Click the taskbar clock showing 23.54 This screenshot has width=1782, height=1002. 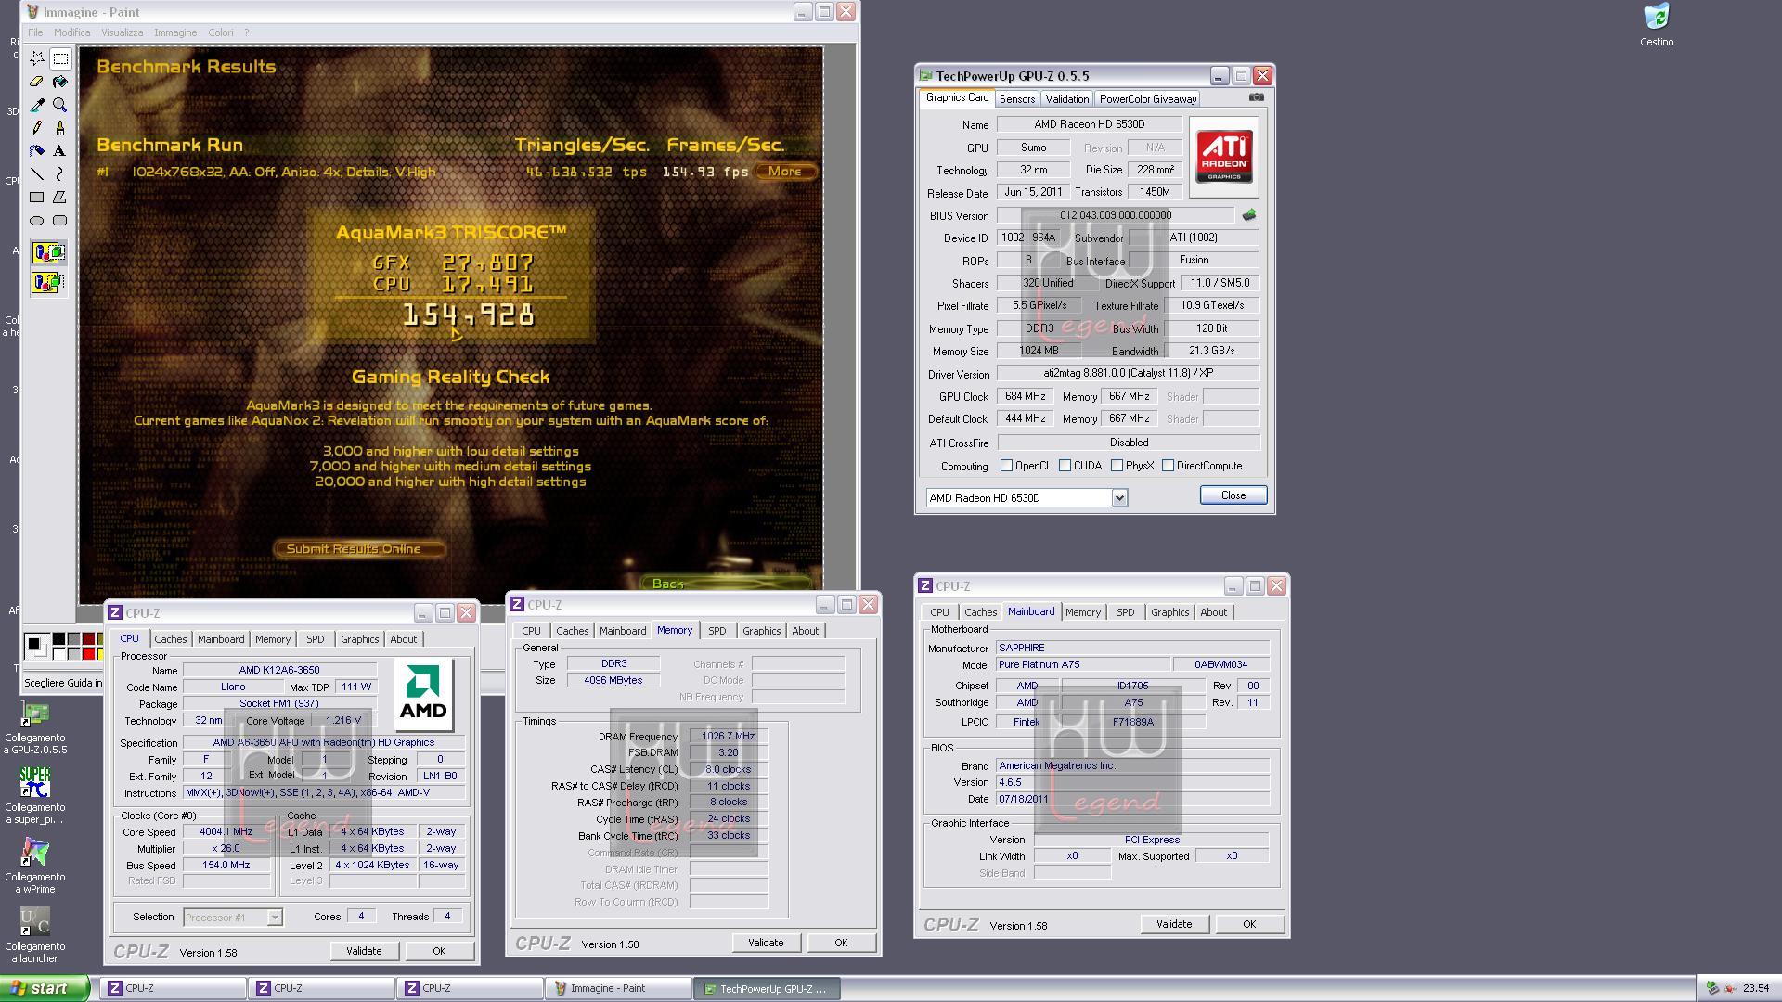[x=1756, y=988]
